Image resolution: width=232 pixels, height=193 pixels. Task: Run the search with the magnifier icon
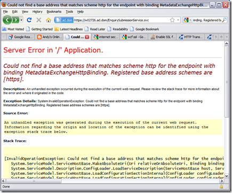coord(225,20)
